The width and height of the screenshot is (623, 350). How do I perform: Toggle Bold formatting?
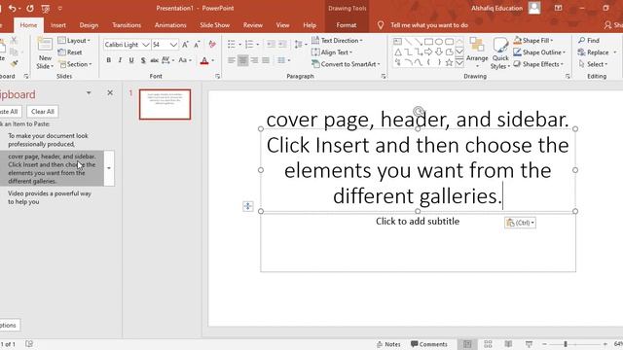click(108, 60)
